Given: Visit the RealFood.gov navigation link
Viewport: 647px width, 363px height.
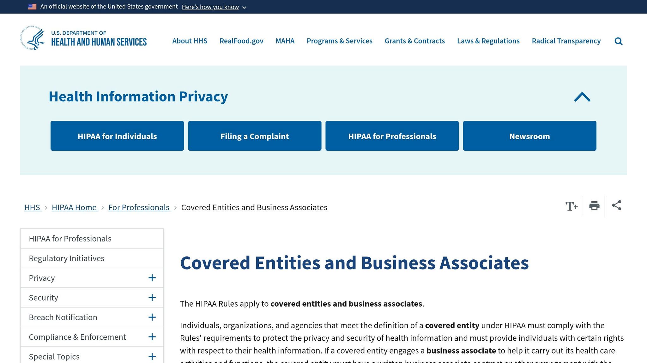Looking at the screenshot, I should 241,41.
